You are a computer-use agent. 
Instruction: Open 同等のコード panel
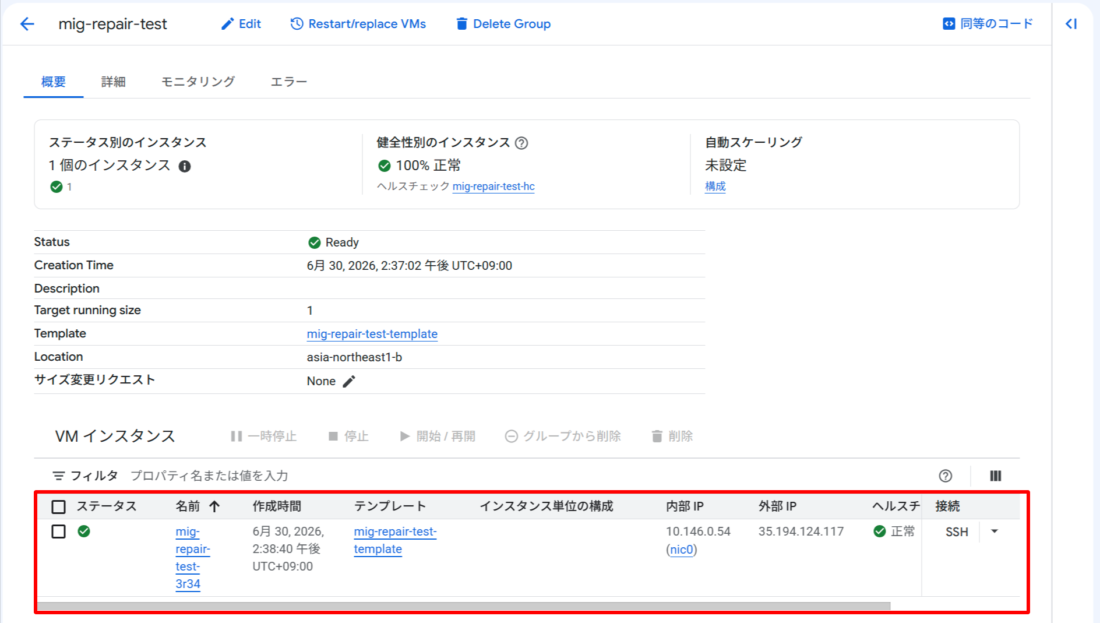[988, 23]
